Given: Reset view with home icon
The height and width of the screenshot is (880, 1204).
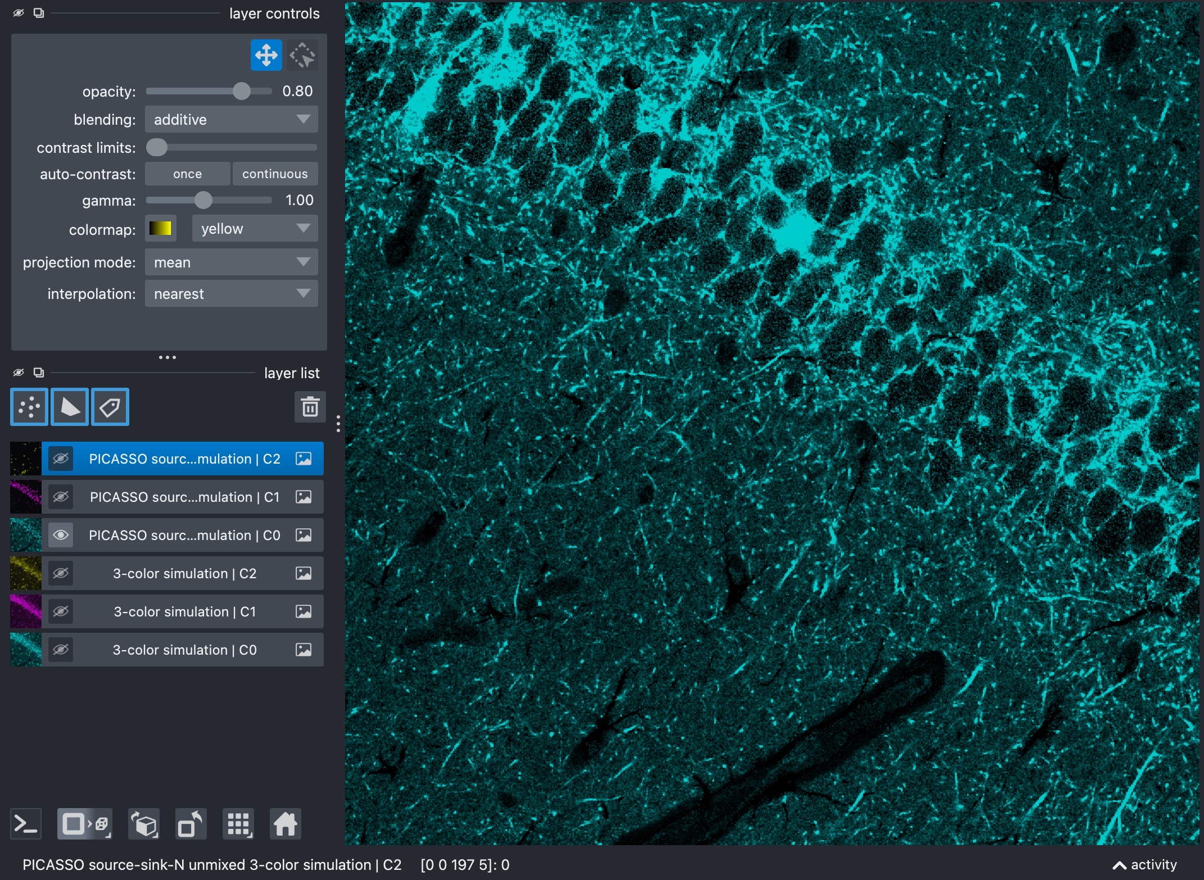Looking at the screenshot, I should coord(286,824).
